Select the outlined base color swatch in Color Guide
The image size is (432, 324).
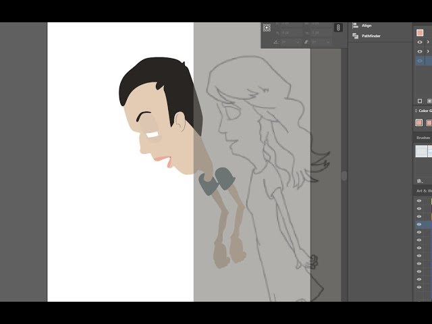click(x=419, y=123)
